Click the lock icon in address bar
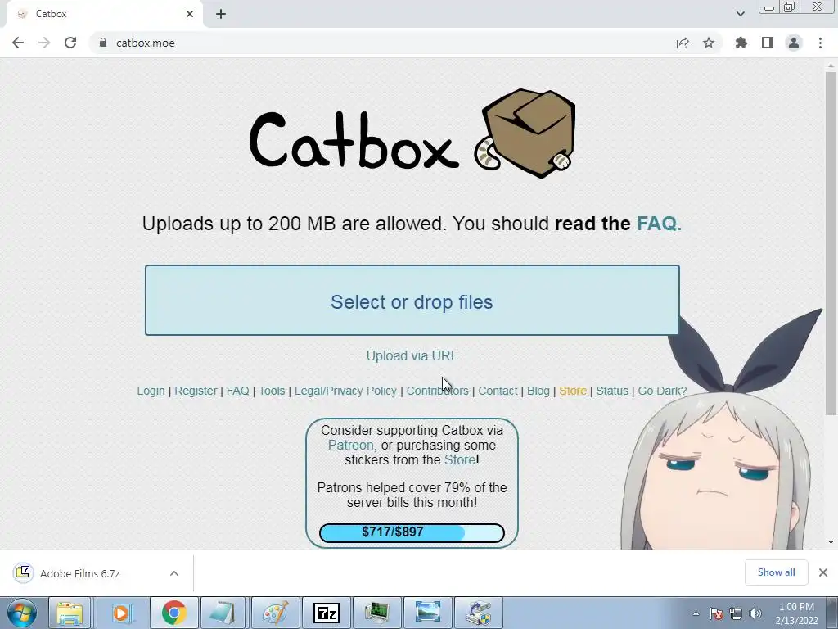Viewport: 838px width, 629px height. tap(103, 43)
